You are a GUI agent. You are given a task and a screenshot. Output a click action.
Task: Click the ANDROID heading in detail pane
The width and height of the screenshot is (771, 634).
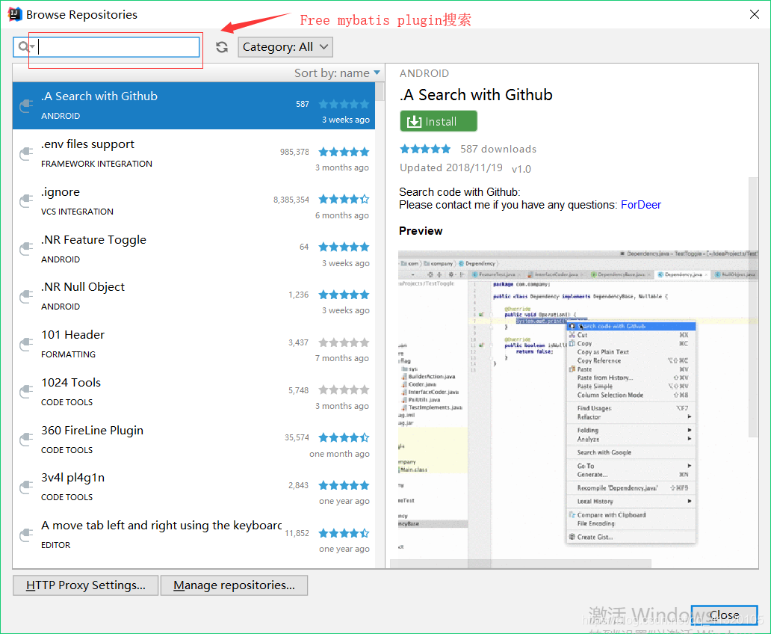tap(424, 73)
